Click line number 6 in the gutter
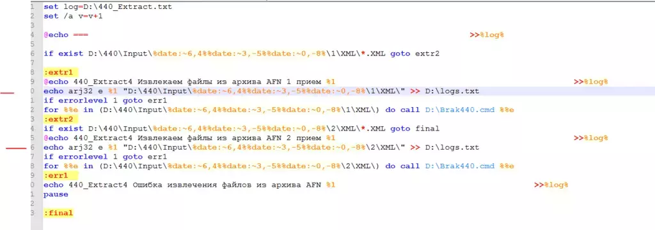The height and width of the screenshot is (230, 655). click(x=32, y=54)
